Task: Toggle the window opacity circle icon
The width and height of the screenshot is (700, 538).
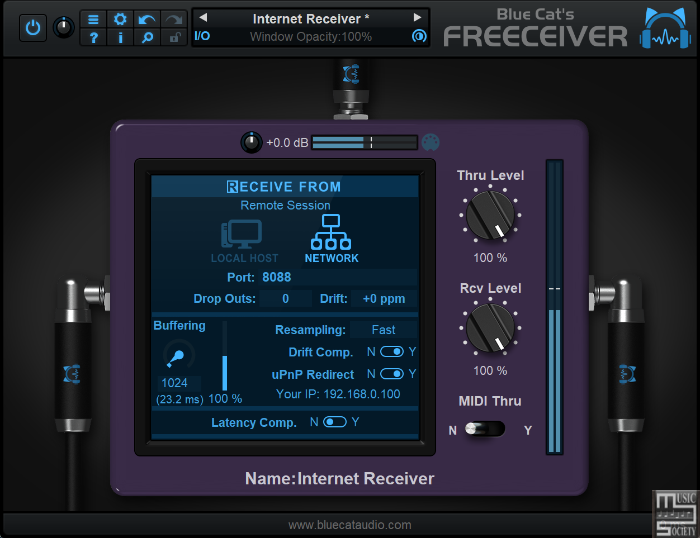Action: point(419,36)
